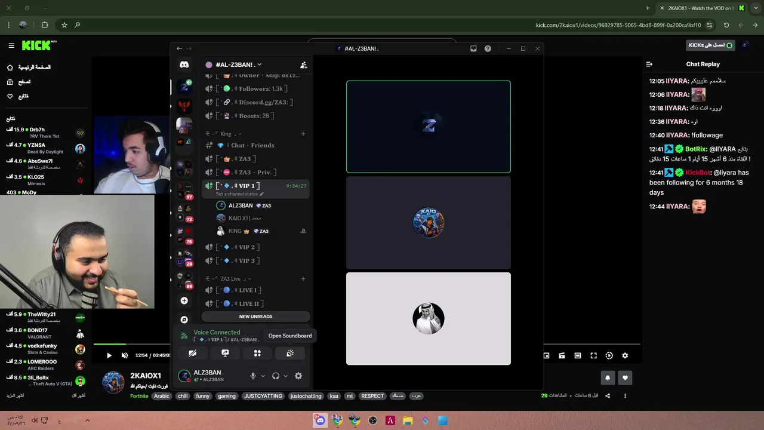Open recommended channel BOND17

click(x=45, y=333)
